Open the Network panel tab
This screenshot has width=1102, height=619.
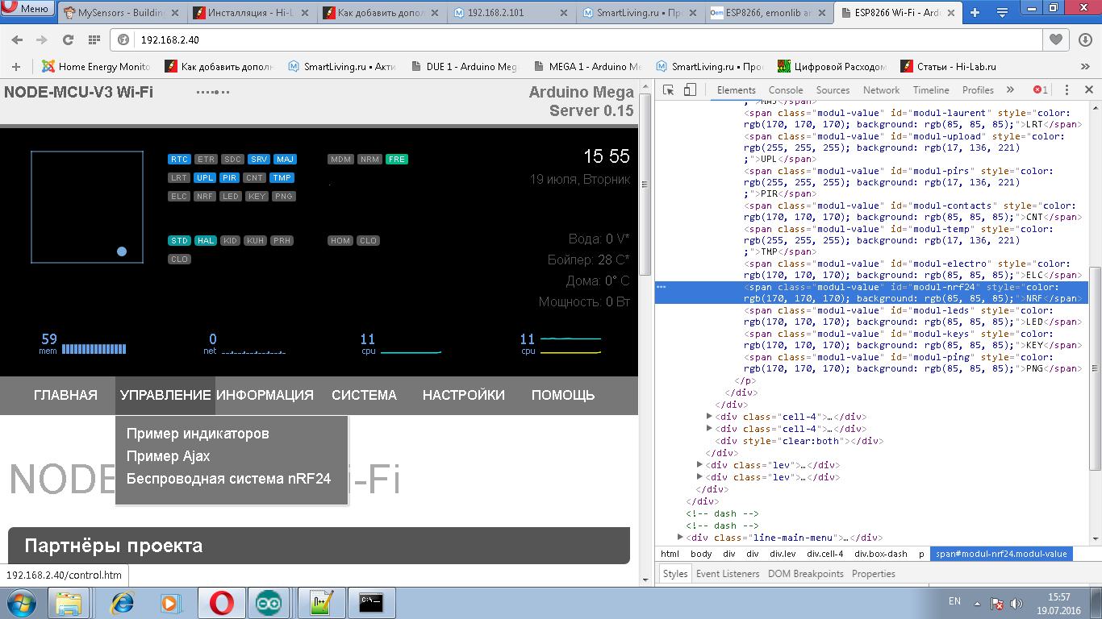click(x=881, y=90)
